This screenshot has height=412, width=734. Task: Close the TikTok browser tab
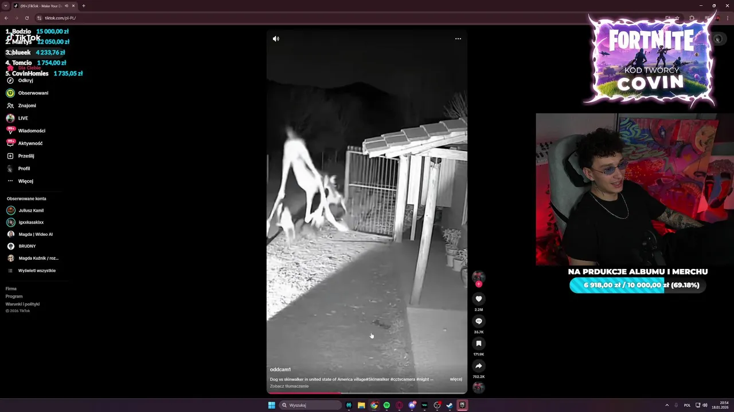[x=73, y=6]
